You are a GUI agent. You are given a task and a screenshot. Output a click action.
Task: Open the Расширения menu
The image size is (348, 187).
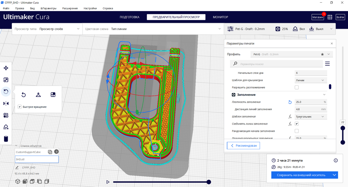[70, 8]
